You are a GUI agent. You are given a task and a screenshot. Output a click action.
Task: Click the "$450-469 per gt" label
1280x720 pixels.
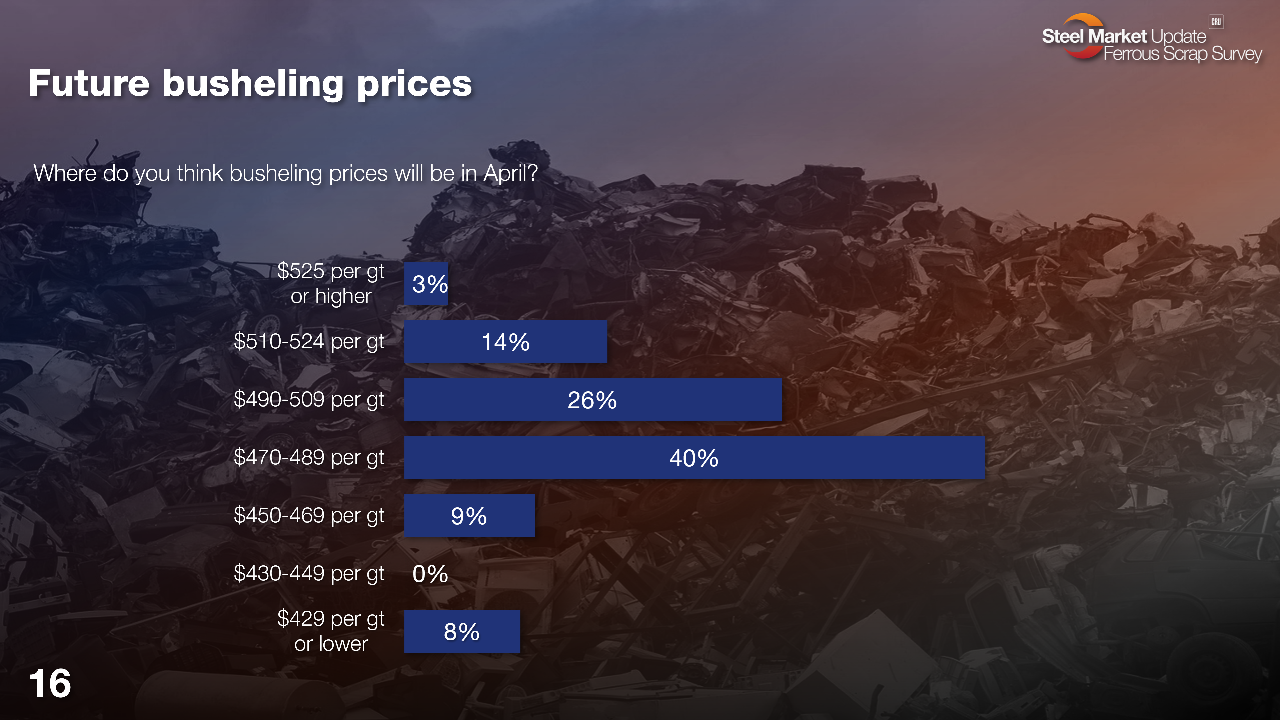coord(309,515)
